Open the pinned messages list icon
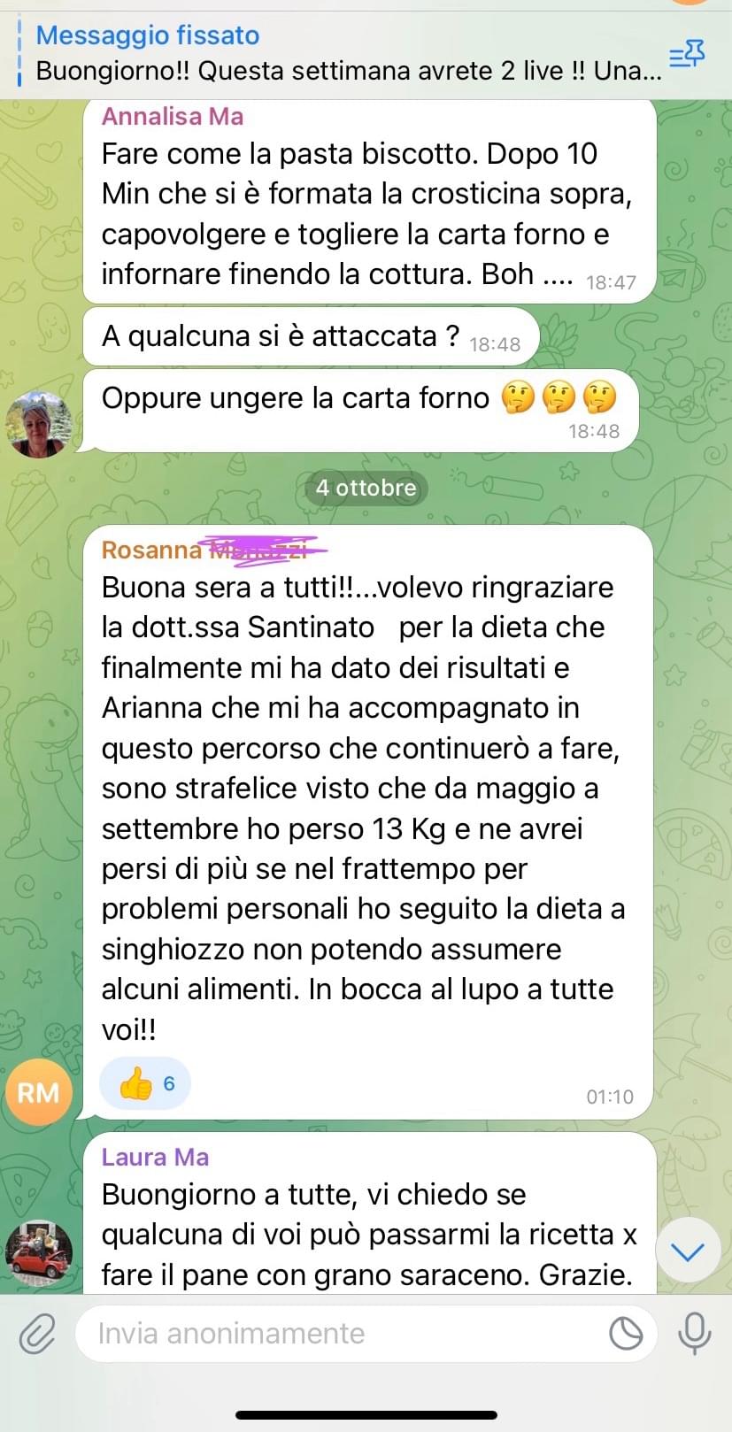 pyautogui.click(x=686, y=54)
